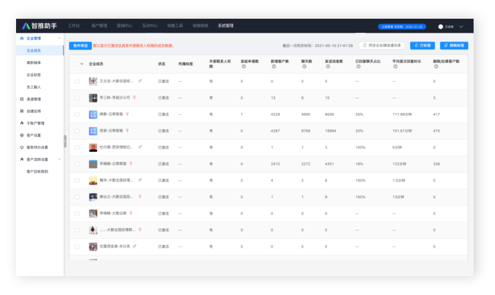The width and height of the screenshot is (495, 295).
Task: Click the info icon under 发送消息数
Action: [328, 67]
